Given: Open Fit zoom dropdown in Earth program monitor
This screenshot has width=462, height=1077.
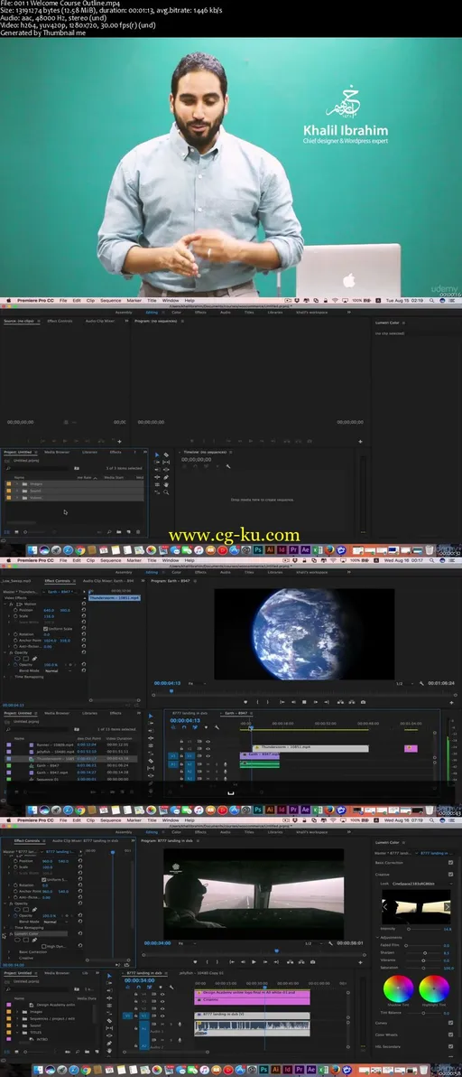Looking at the screenshot, I should (197, 683).
